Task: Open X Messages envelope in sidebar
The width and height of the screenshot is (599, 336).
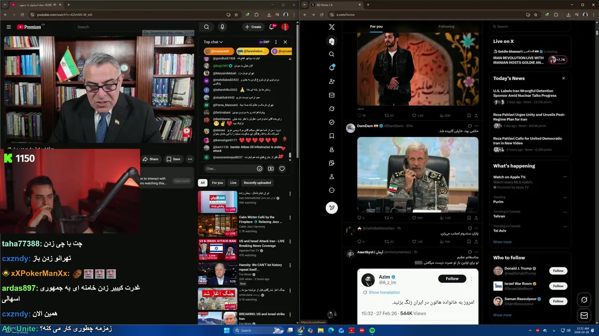Action: click(332, 95)
